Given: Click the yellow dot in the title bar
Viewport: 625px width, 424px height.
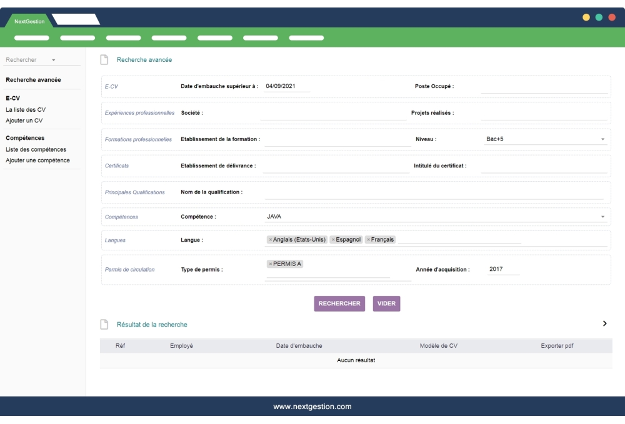Looking at the screenshot, I should (x=586, y=17).
